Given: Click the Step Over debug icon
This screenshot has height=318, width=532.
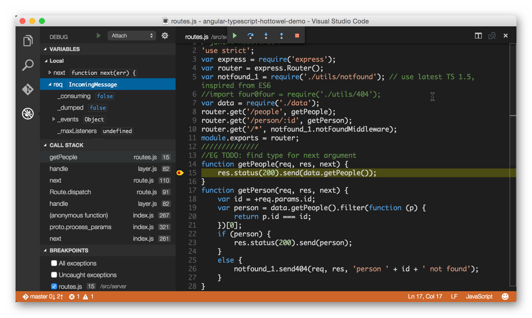Looking at the screenshot, I should tap(250, 35).
